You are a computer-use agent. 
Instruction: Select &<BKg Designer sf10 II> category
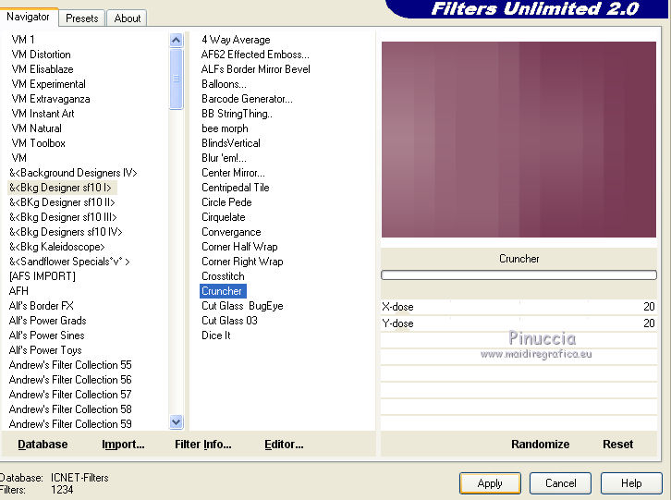(62, 202)
